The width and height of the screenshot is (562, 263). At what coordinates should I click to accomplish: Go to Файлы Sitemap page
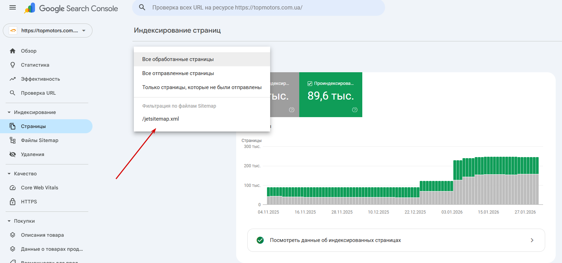pos(46,140)
